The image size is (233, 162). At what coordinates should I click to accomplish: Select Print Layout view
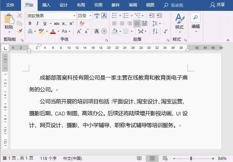(152, 158)
